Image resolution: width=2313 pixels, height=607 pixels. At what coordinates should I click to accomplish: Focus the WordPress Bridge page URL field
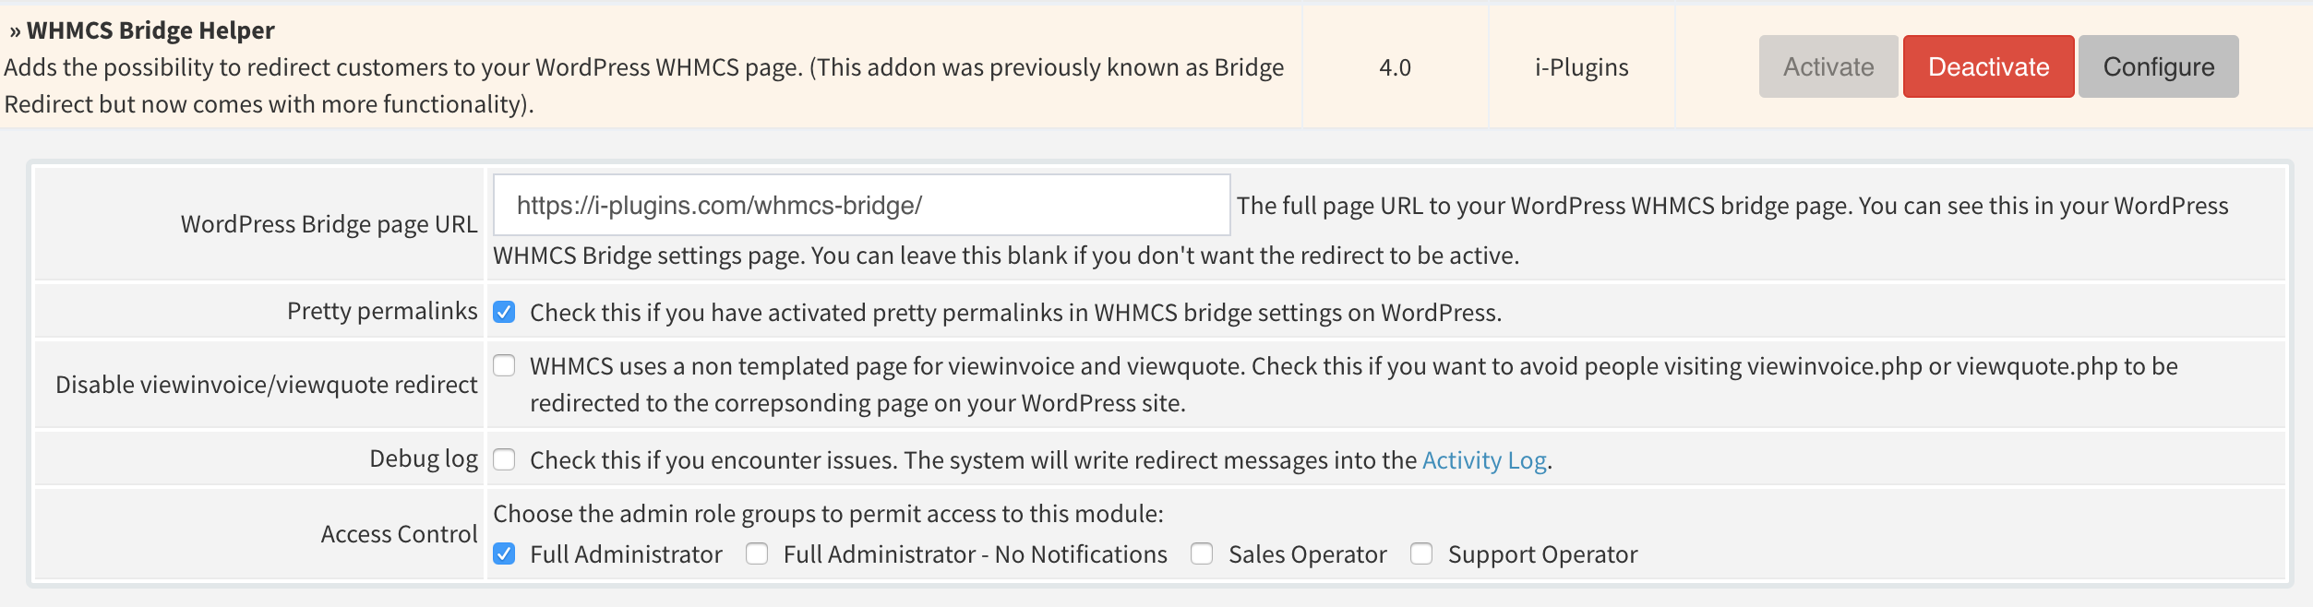point(861,205)
